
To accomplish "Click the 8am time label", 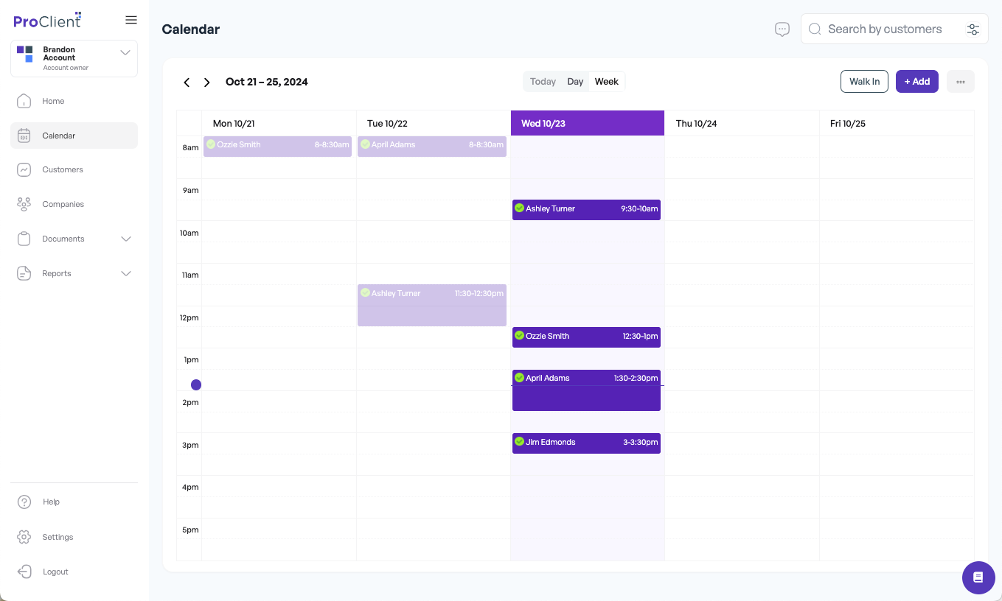I will (191, 147).
